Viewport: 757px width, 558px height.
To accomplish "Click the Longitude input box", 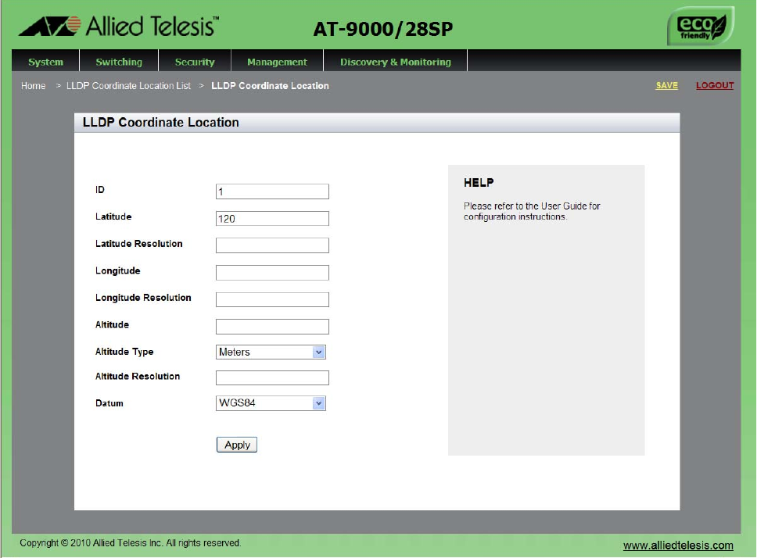I will (272, 273).
